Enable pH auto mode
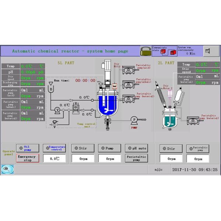Image resolution: width=221 pixels, height=221 pixels. (136, 148)
